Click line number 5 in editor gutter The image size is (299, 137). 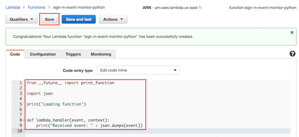21,104
